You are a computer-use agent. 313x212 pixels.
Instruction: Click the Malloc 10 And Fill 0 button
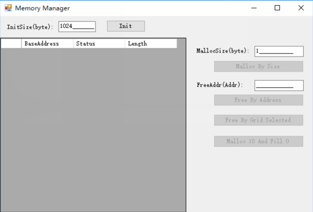pyautogui.click(x=258, y=141)
